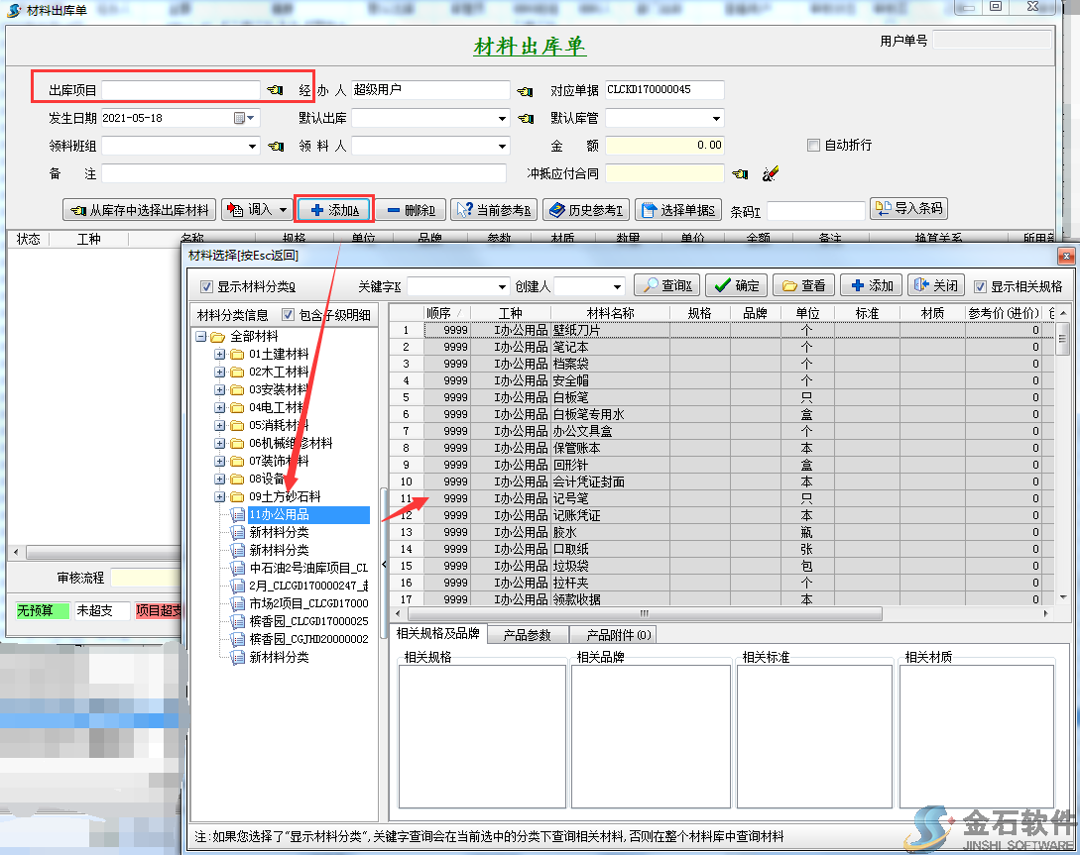Click the yellow 金额 amount field
1080x855 pixels.
click(x=664, y=146)
